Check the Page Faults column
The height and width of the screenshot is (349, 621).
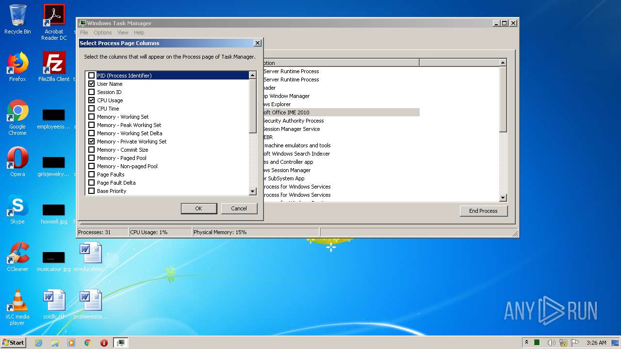[x=91, y=174]
